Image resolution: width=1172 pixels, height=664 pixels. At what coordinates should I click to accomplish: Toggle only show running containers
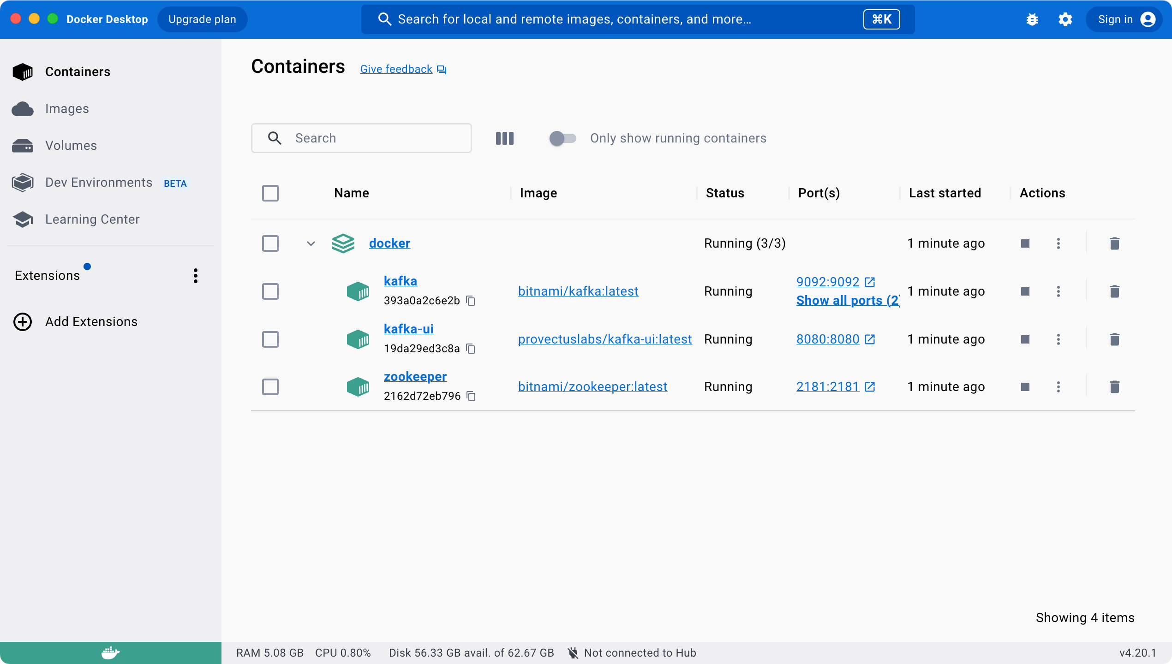[x=562, y=138]
